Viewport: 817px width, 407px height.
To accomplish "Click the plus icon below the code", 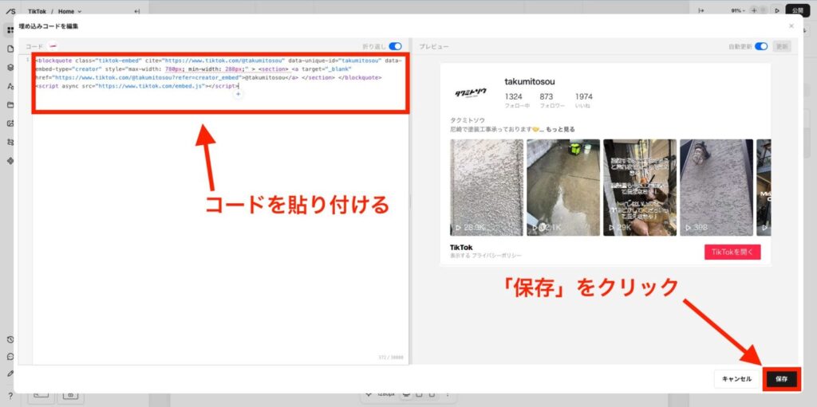I will tap(238, 94).
